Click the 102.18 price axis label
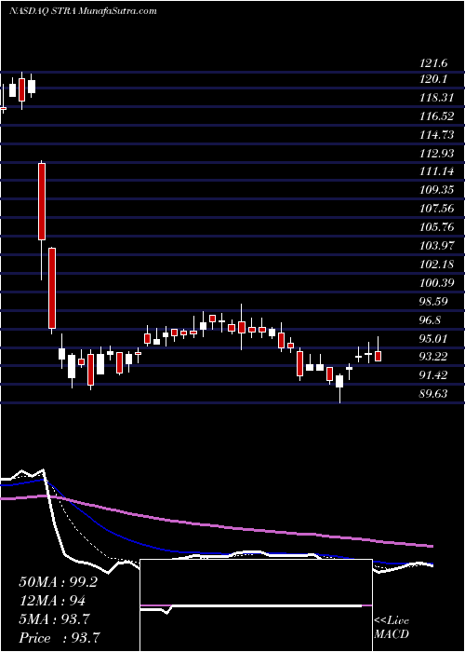 436,264
